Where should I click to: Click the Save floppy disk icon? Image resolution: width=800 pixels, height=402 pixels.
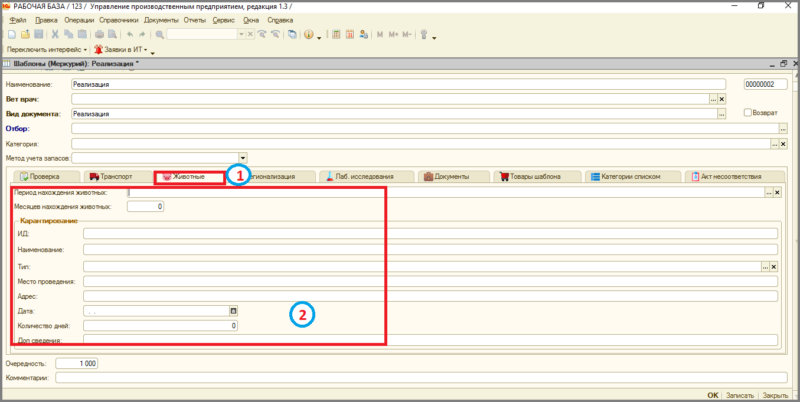[38, 34]
